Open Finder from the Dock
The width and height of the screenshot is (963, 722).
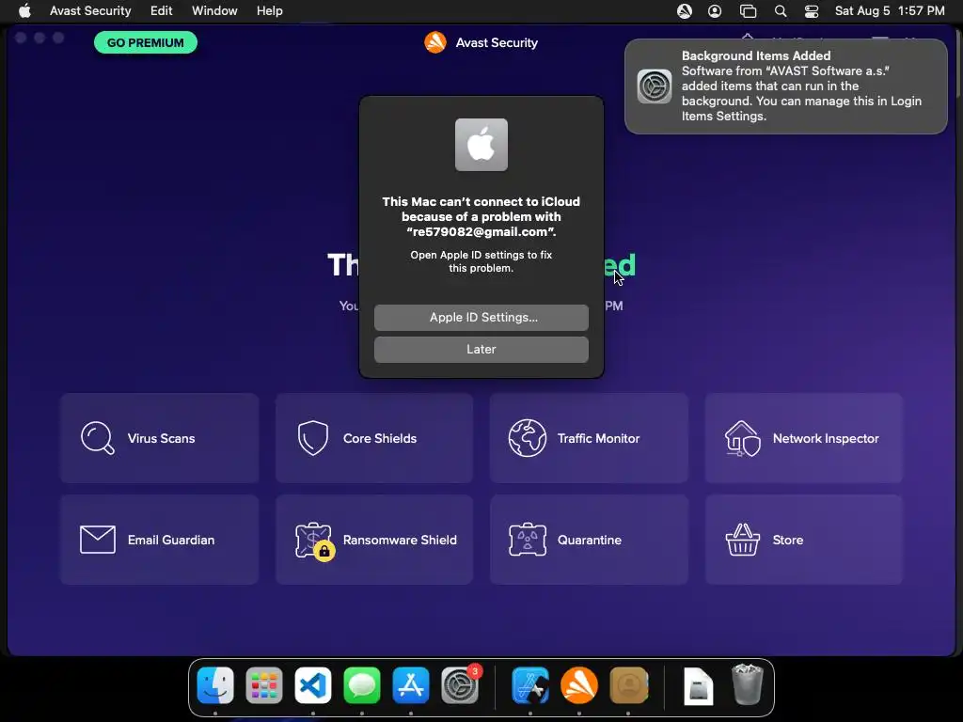(215, 685)
